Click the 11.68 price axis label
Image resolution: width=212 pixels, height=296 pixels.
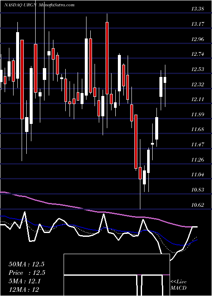[198, 129]
